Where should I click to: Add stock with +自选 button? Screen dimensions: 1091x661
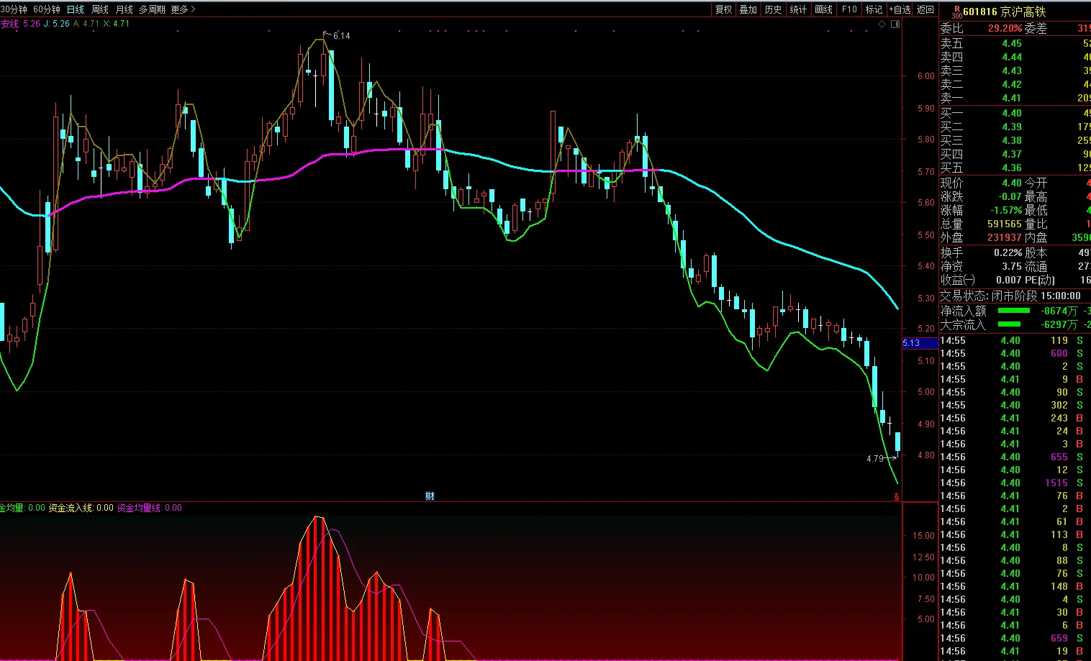point(900,9)
